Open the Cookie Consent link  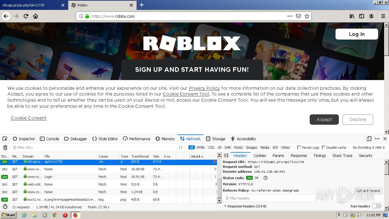[x=29, y=118]
